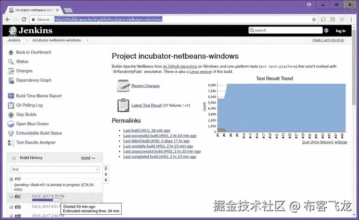The width and height of the screenshot is (359, 220).
Task: Open a new browser tab
Action: pos(68,10)
